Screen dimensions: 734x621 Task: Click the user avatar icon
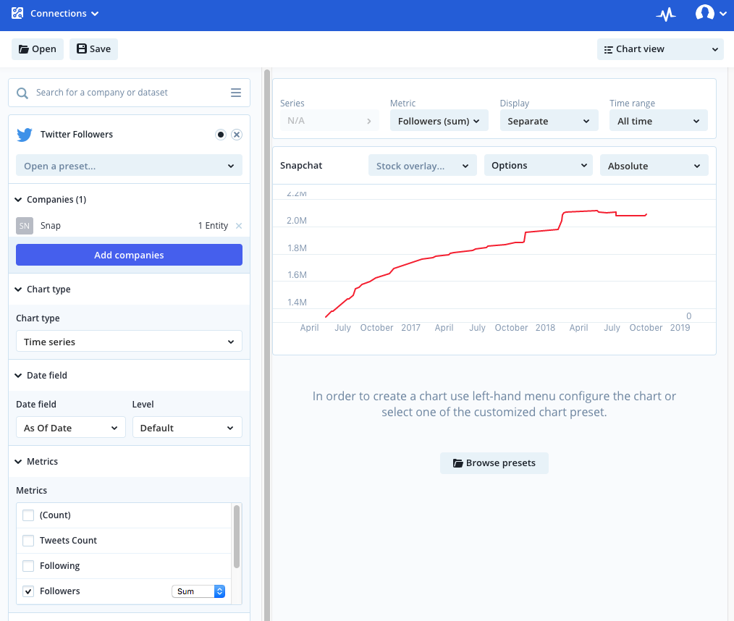click(x=704, y=13)
